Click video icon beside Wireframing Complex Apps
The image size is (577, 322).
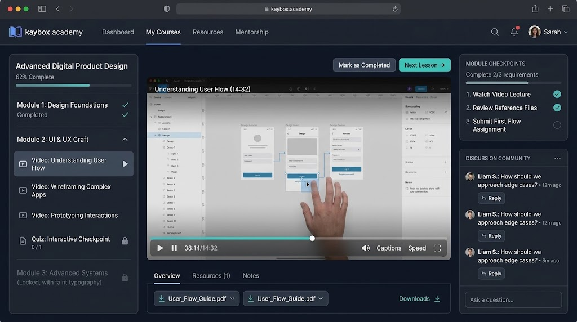(23, 190)
